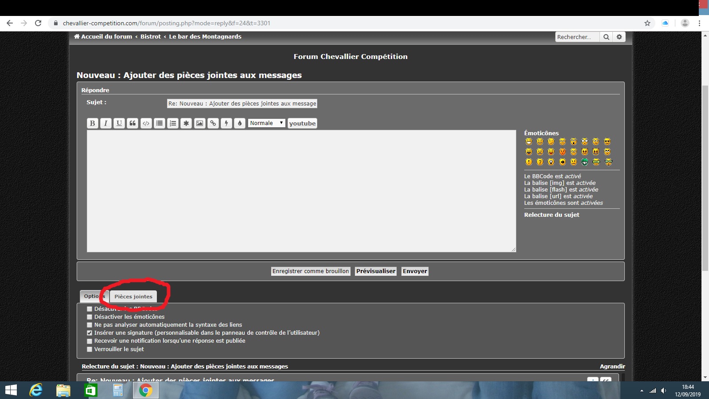Viewport: 709px width, 399px height.
Task: Apply bold formatting in the editor
Action: point(92,123)
